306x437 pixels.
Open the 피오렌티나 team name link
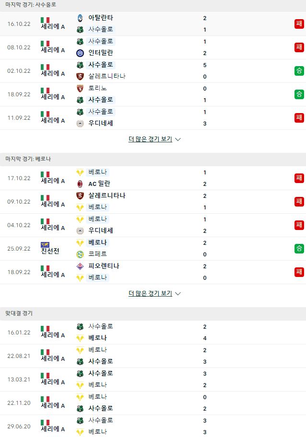coord(104,266)
